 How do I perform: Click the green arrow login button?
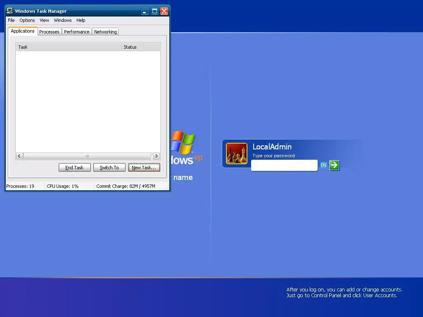point(334,165)
